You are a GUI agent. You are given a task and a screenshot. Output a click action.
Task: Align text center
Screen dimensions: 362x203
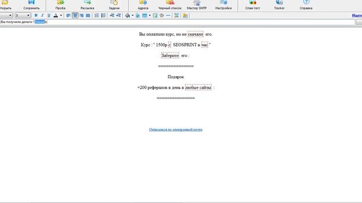click(75, 15)
